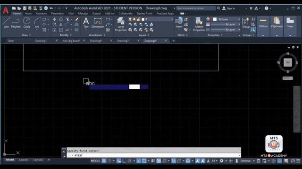The width and height of the screenshot is (302, 169).
Task: Toggle polar tracking in status bar
Action: (x=129, y=161)
